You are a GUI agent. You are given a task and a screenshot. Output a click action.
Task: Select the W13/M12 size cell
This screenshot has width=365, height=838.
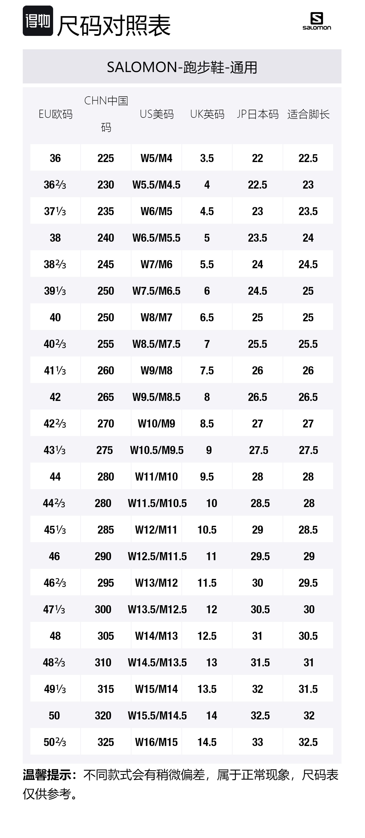[x=156, y=583]
